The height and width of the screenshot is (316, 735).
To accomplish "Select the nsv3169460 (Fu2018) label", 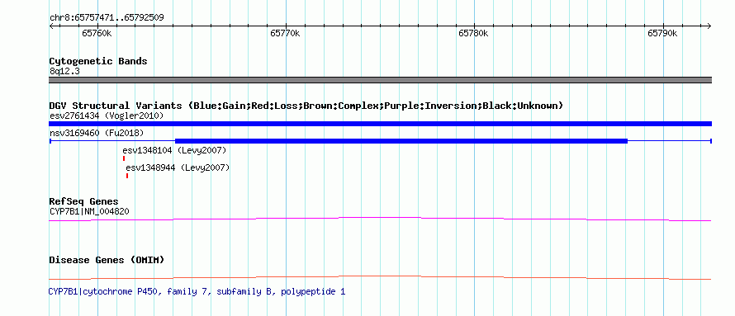I will point(97,133).
